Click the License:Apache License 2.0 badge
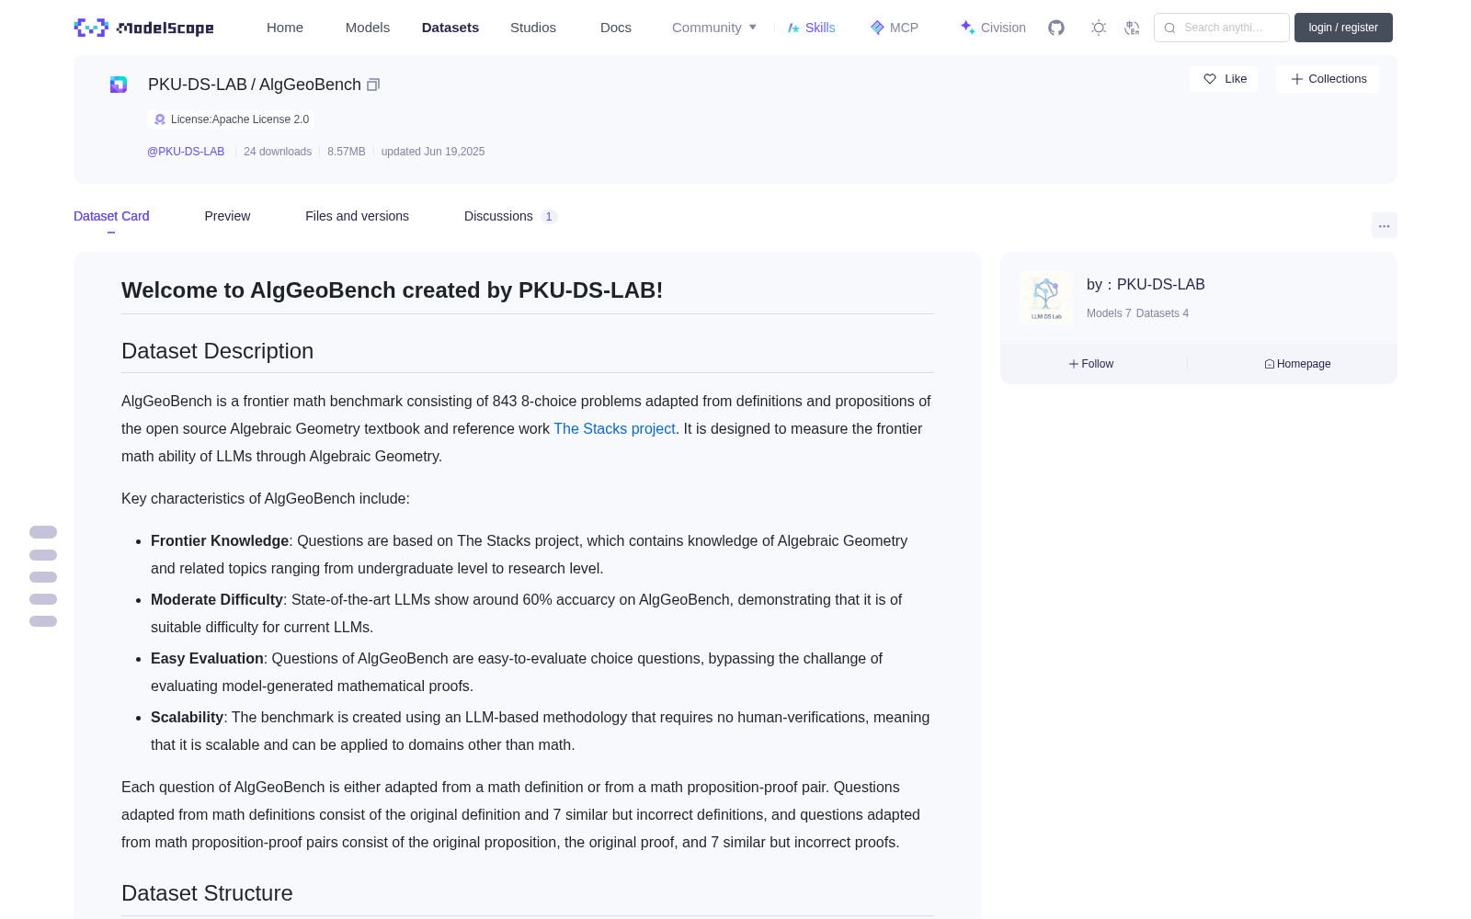The width and height of the screenshot is (1471, 919). pos(231,119)
